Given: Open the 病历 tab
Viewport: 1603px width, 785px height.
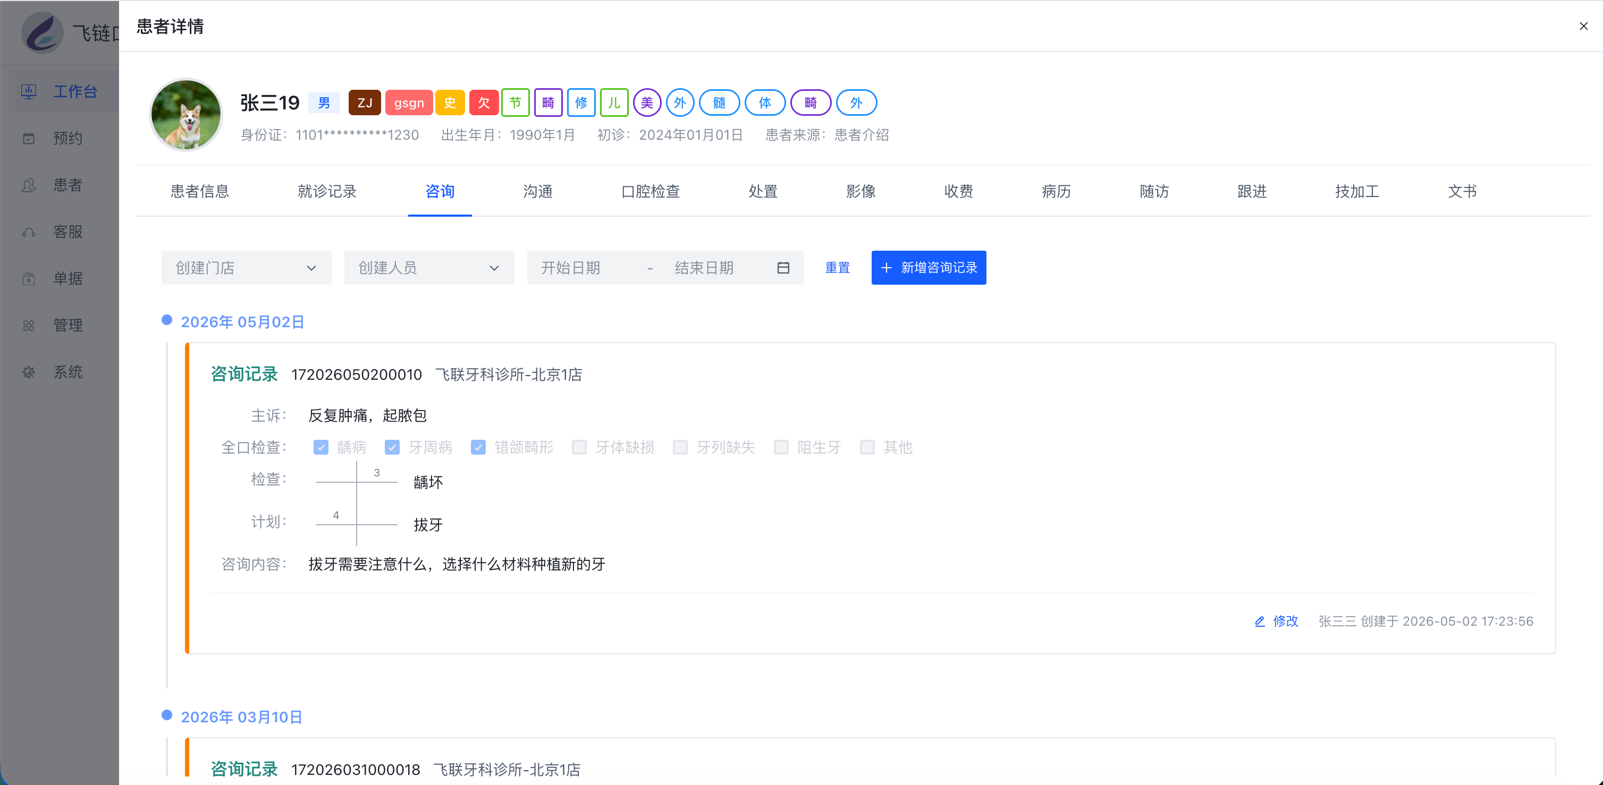Looking at the screenshot, I should [1056, 192].
